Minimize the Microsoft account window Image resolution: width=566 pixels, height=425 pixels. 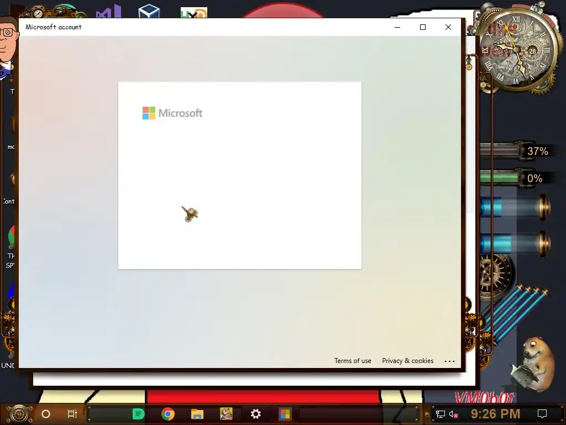397,27
